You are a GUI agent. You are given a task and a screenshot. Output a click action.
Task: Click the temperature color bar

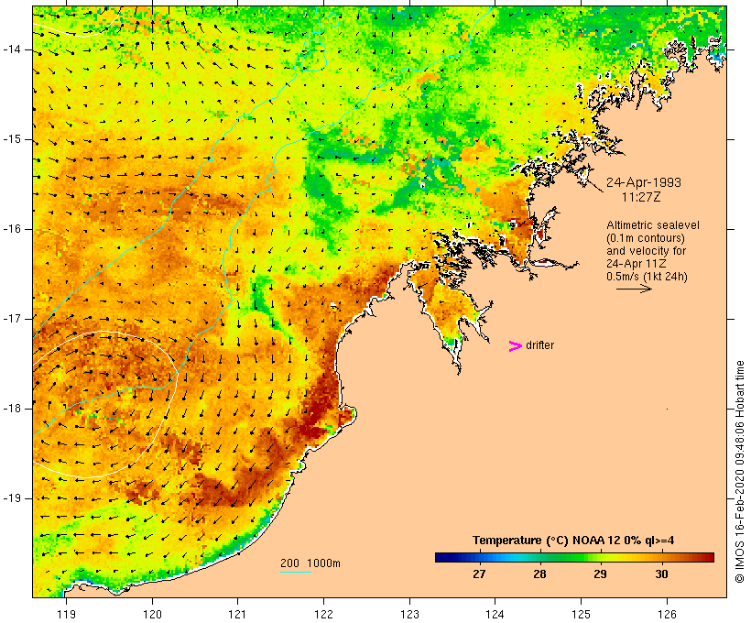(x=575, y=557)
